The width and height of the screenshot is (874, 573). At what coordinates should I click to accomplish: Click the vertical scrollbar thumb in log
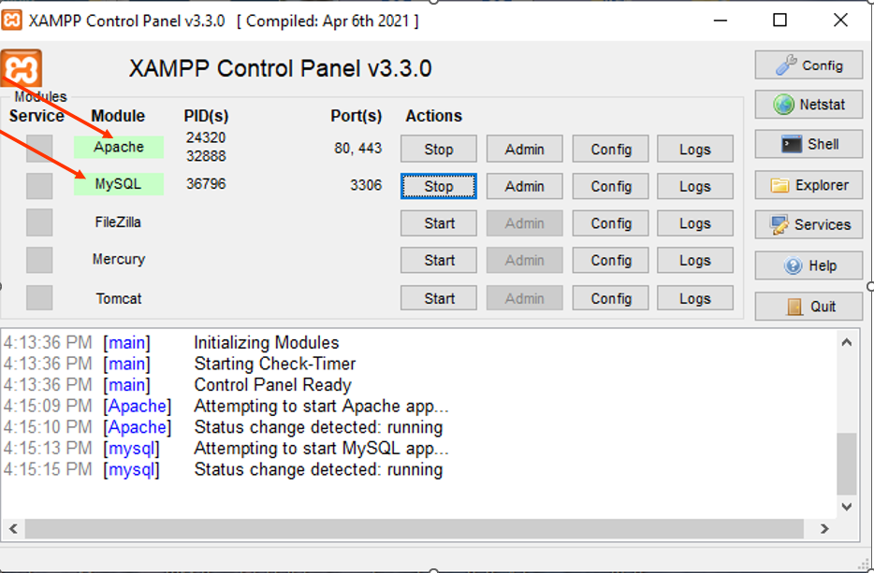(x=847, y=464)
